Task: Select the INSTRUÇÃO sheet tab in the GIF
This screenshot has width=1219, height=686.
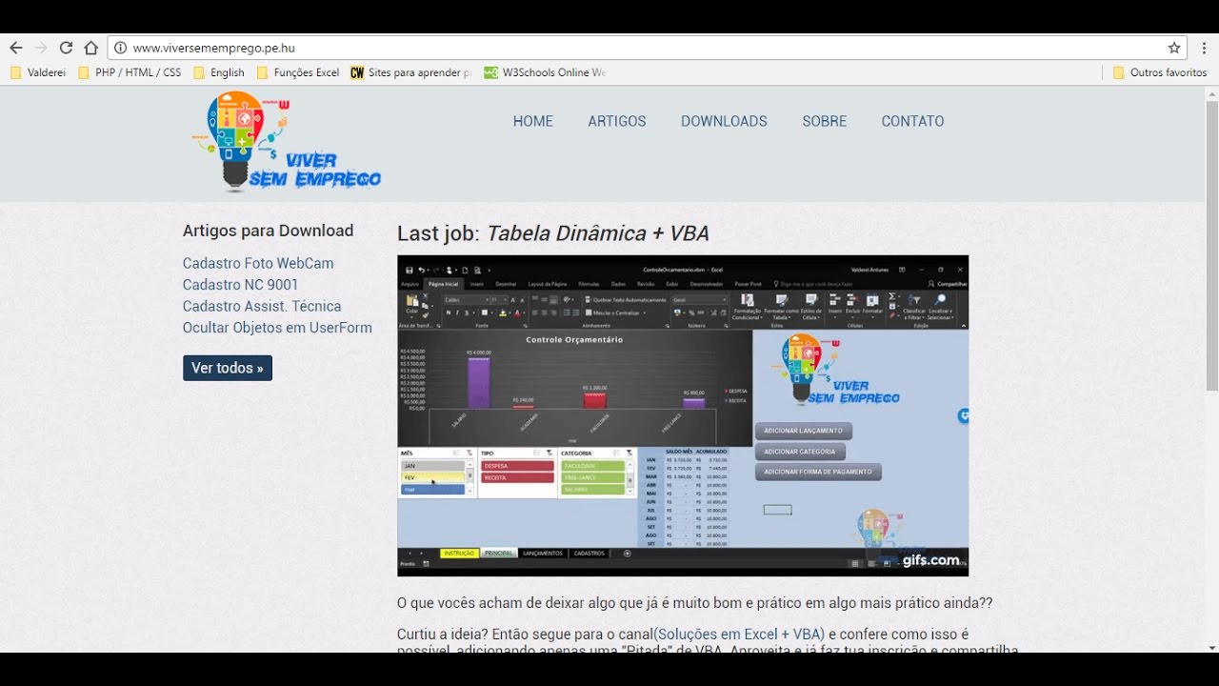Action: [459, 554]
